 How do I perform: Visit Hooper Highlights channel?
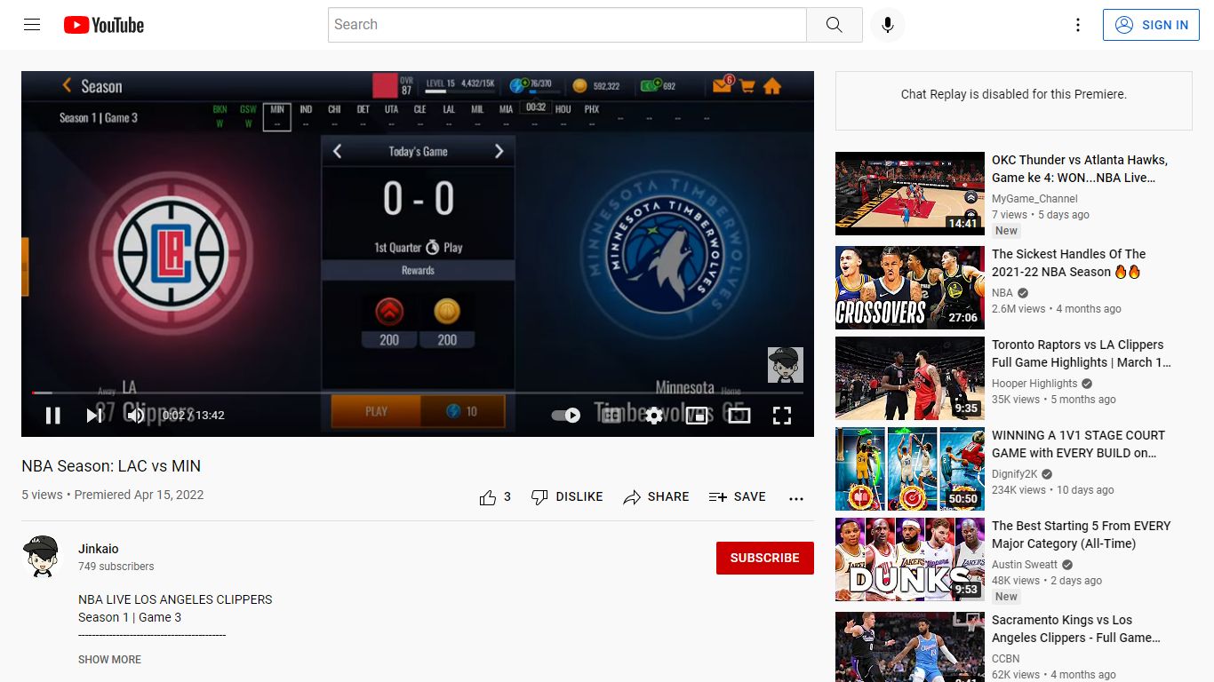pyautogui.click(x=1034, y=384)
